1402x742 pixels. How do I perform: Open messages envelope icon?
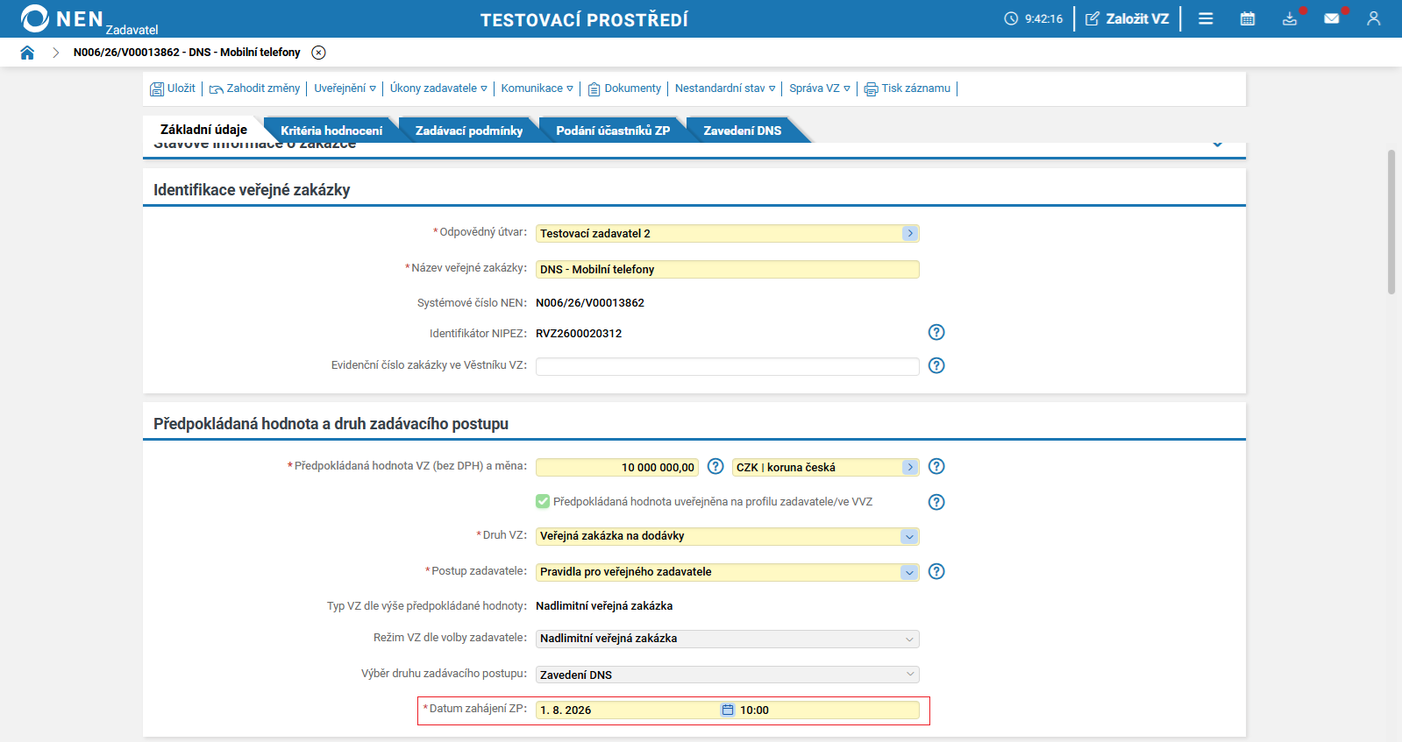coord(1332,18)
